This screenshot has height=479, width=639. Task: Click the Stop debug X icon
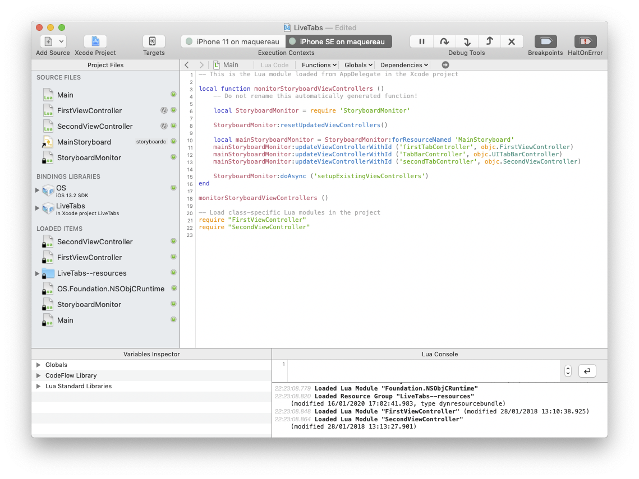pos(512,41)
